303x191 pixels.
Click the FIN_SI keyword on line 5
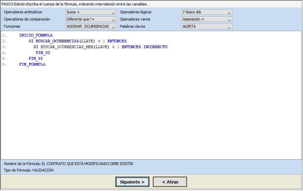pos(36,58)
